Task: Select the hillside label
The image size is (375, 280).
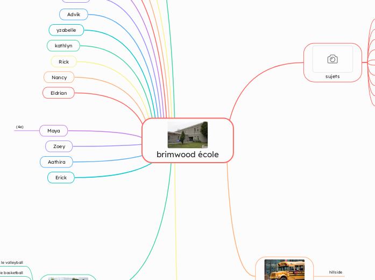Action: coord(336,272)
